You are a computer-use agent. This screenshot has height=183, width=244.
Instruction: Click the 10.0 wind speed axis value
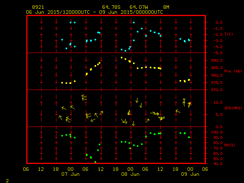pyautogui.click(x=218, y=103)
